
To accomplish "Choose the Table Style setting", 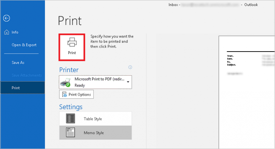I will point(95,119).
